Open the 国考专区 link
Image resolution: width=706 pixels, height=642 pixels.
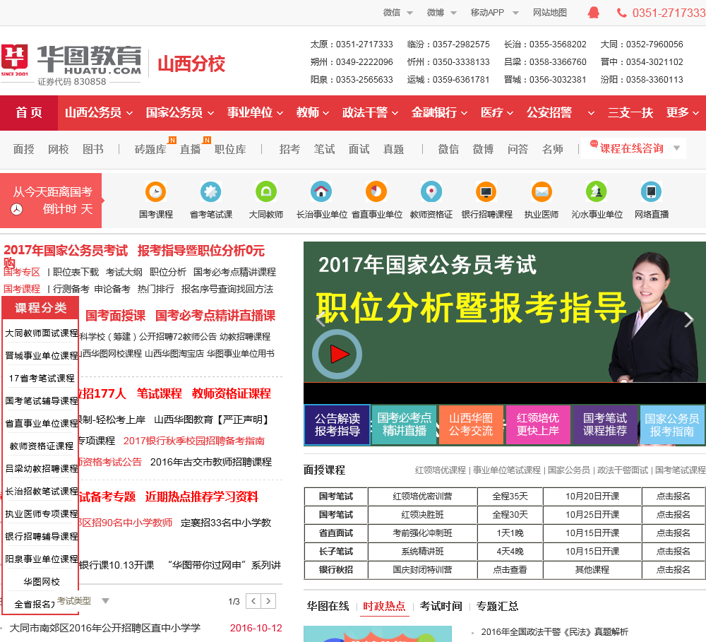(x=22, y=272)
